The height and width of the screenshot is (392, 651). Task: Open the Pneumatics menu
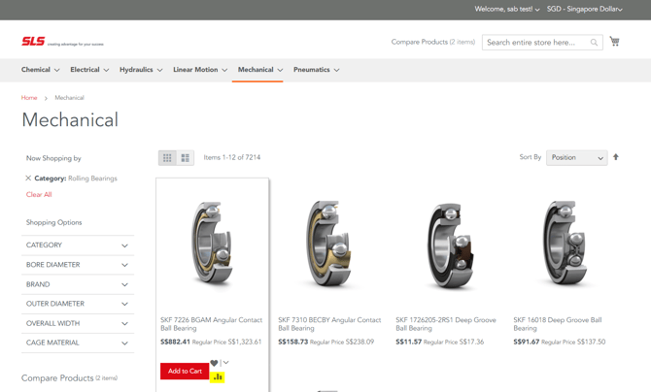[x=317, y=70]
